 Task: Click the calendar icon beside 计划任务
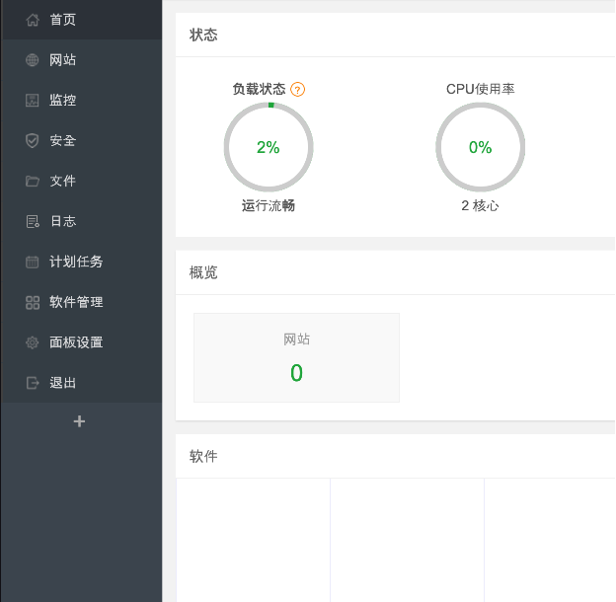[33, 262]
